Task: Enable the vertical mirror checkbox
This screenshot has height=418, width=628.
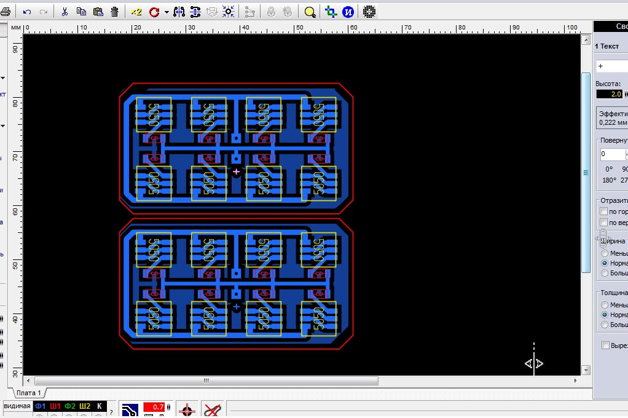Action: point(603,223)
